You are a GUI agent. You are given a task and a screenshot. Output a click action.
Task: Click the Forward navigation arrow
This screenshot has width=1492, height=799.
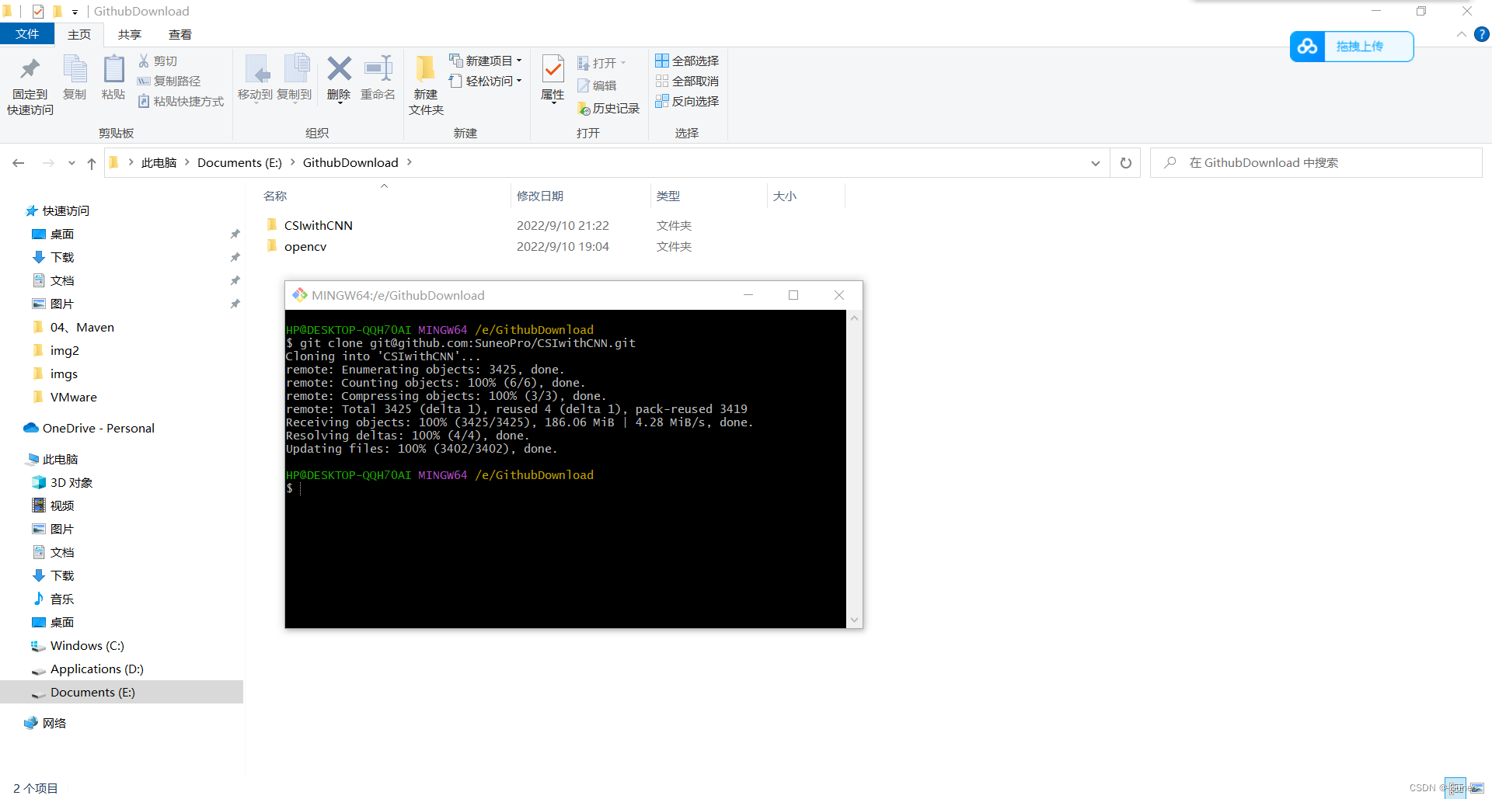[48, 163]
